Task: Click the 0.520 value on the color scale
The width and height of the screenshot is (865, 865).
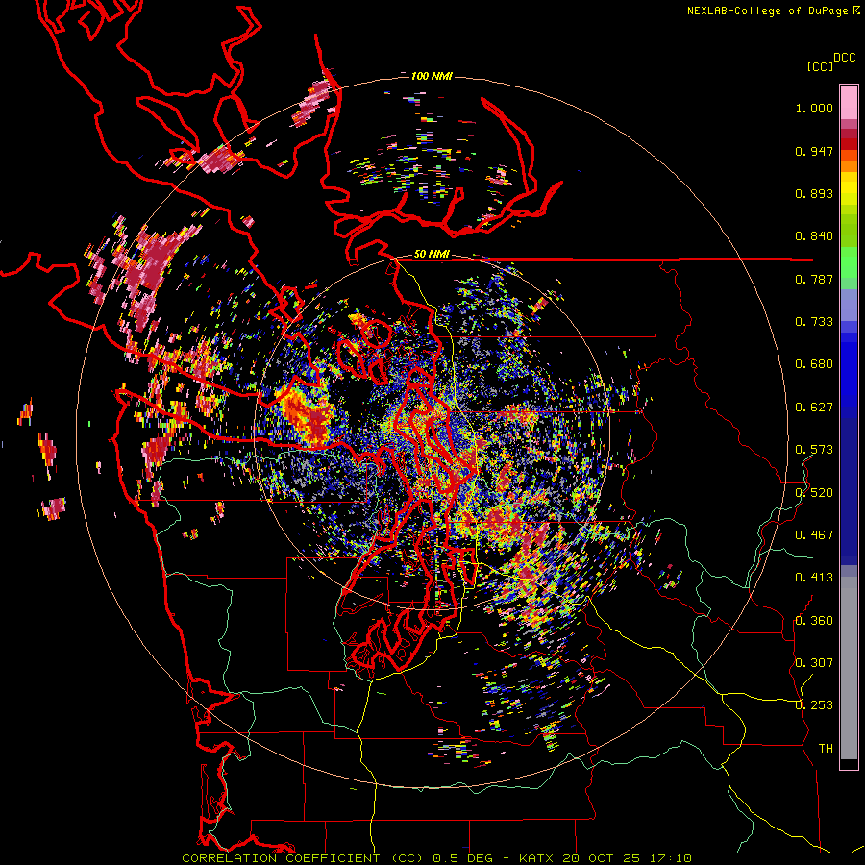Action: pyautogui.click(x=814, y=493)
